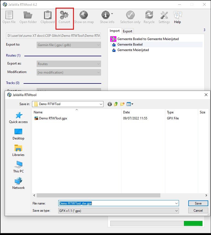Click the scroll right arrow of file list
Image resolution: width=211 pixels, height=235 pixels.
point(206,195)
